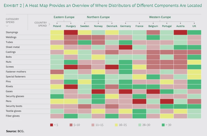The width and height of the screenshot is (207, 136).
Task: Select the Fiber gloves row label
Action: [x=13, y=116]
